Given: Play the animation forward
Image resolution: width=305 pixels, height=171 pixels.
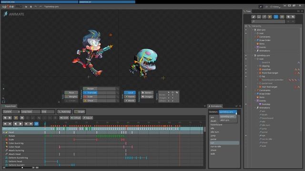Looking at the screenshot, I should 20,123.
